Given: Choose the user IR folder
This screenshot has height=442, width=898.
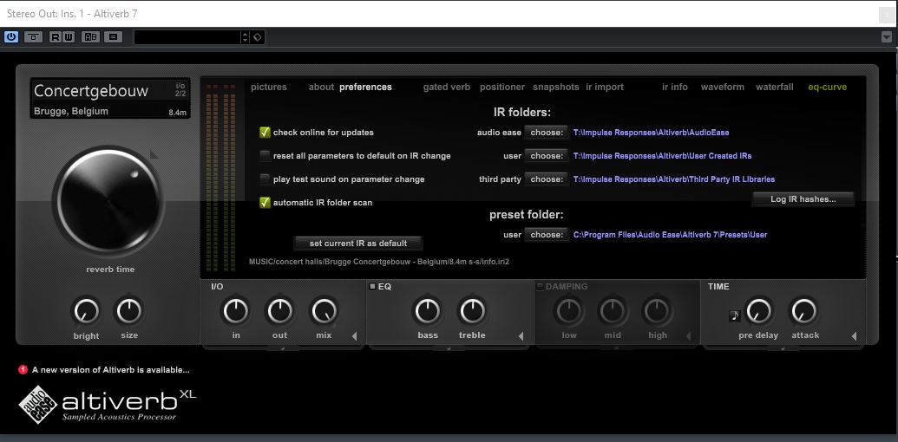Looking at the screenshot, I should tap(547, 155).
